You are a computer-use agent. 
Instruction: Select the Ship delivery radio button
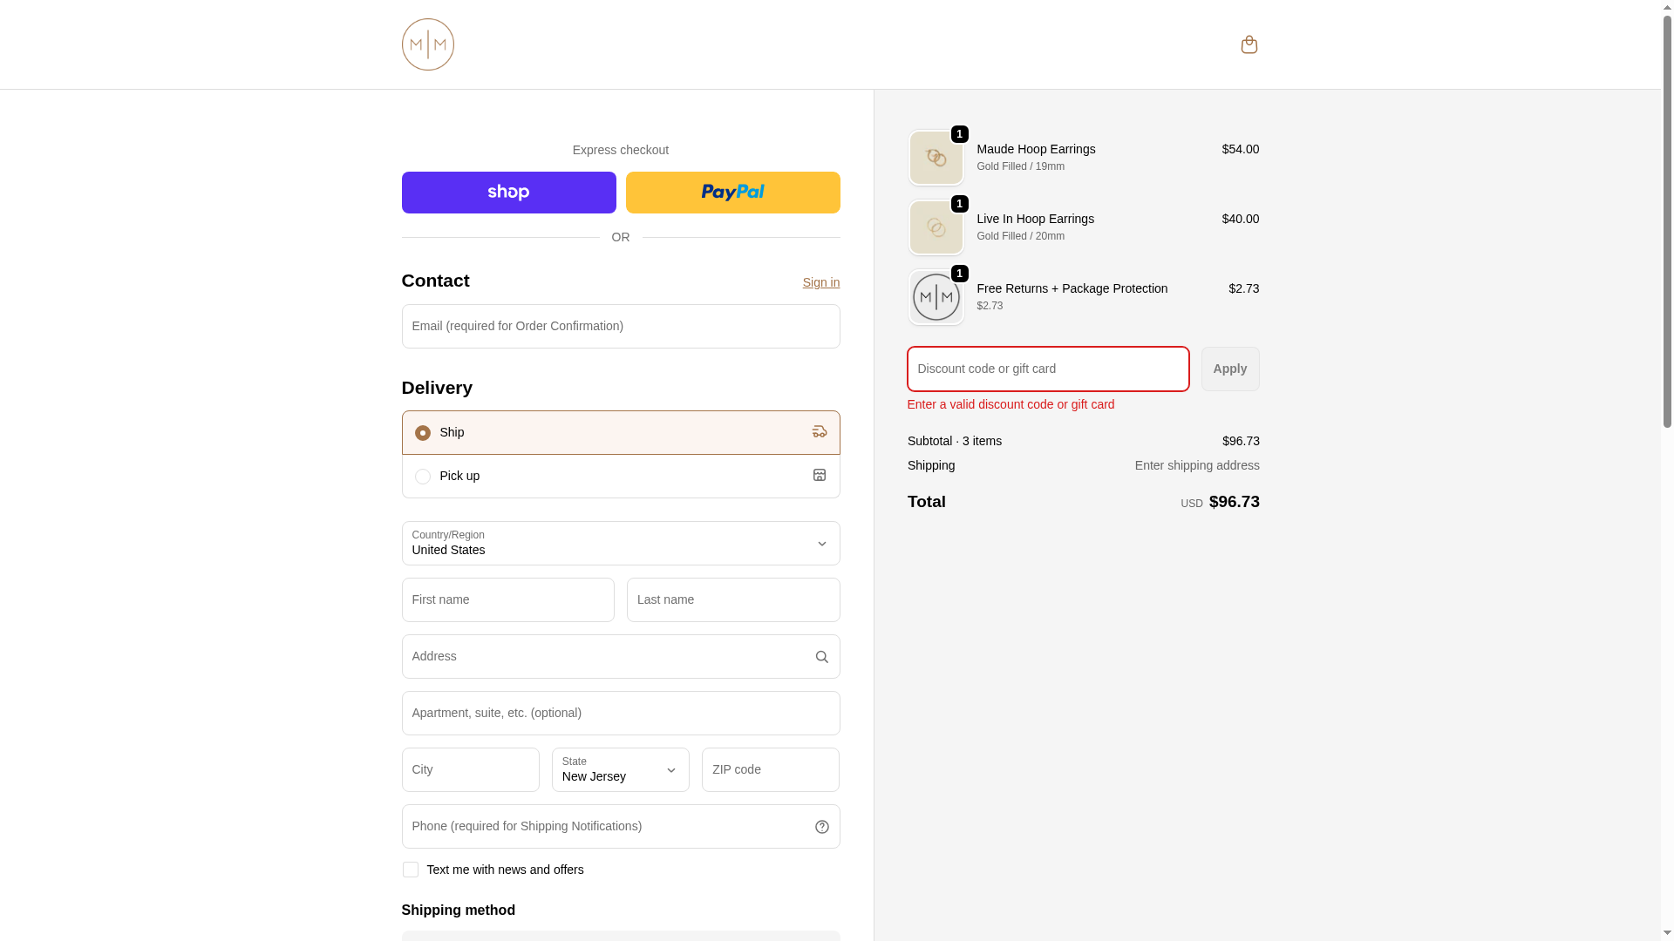[x=423, y=433]
